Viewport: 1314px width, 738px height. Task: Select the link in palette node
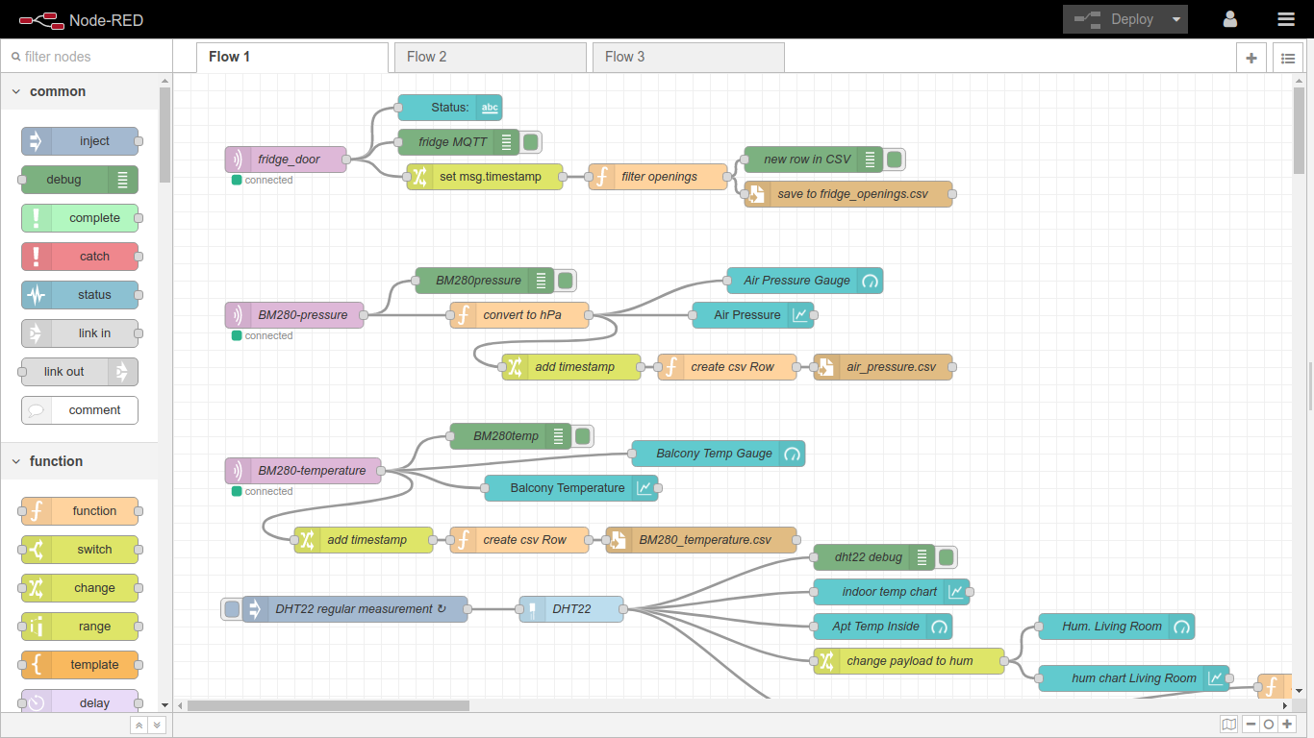pos(80,333)
